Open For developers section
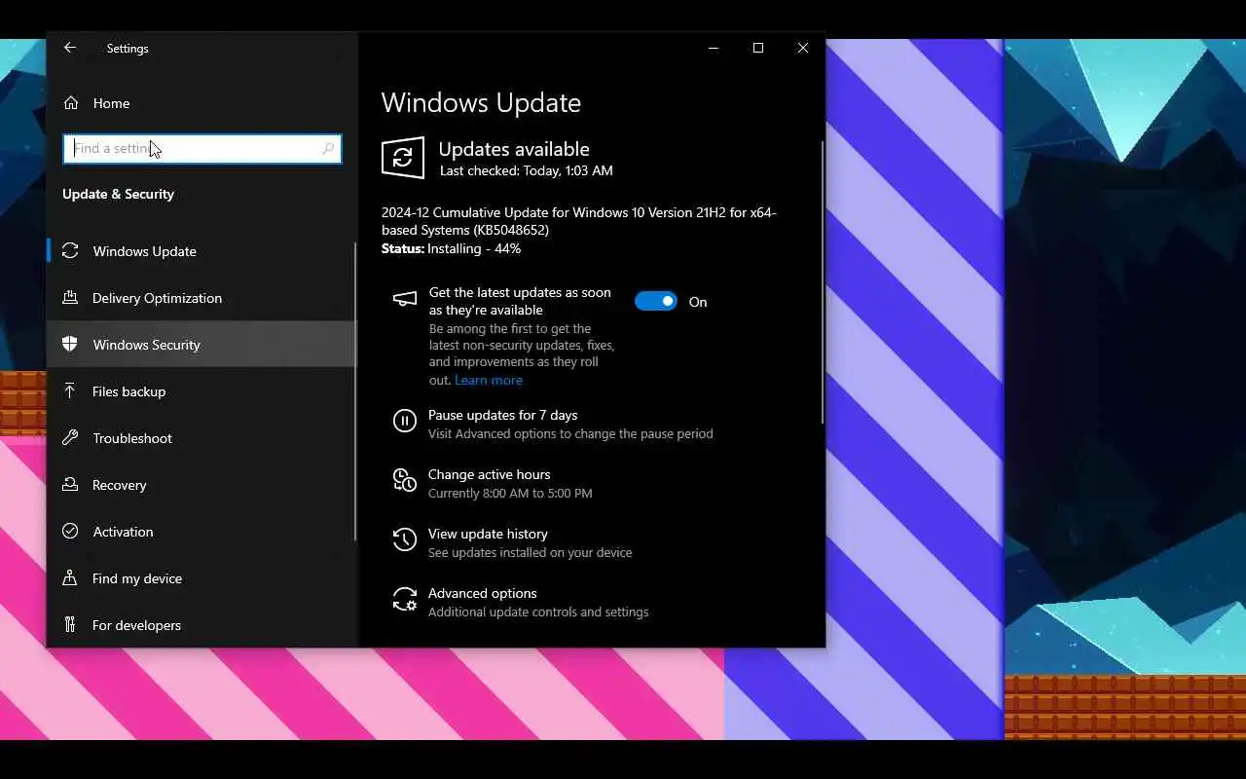Image resolution: width=1246 pixels, height=779 pixels. (202, 625)
